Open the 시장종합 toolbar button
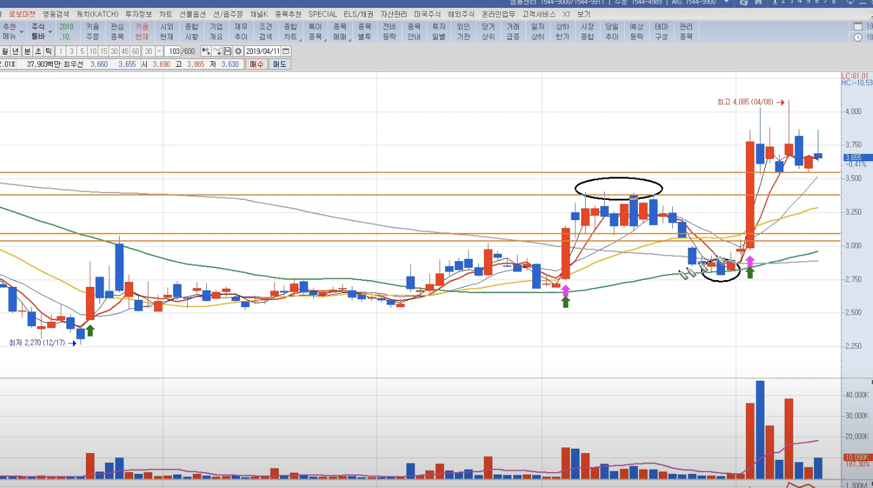873x488 pixels. pos(587,32)
